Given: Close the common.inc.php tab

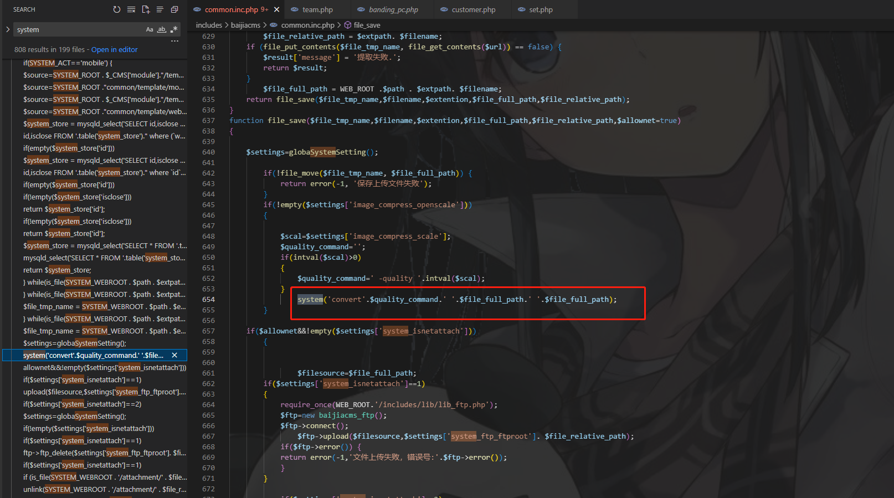Looking at the screenshot, I should 277,9.
